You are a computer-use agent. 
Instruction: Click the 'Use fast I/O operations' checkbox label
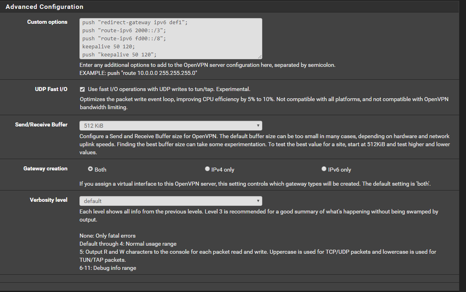click(x=169, y=89)
